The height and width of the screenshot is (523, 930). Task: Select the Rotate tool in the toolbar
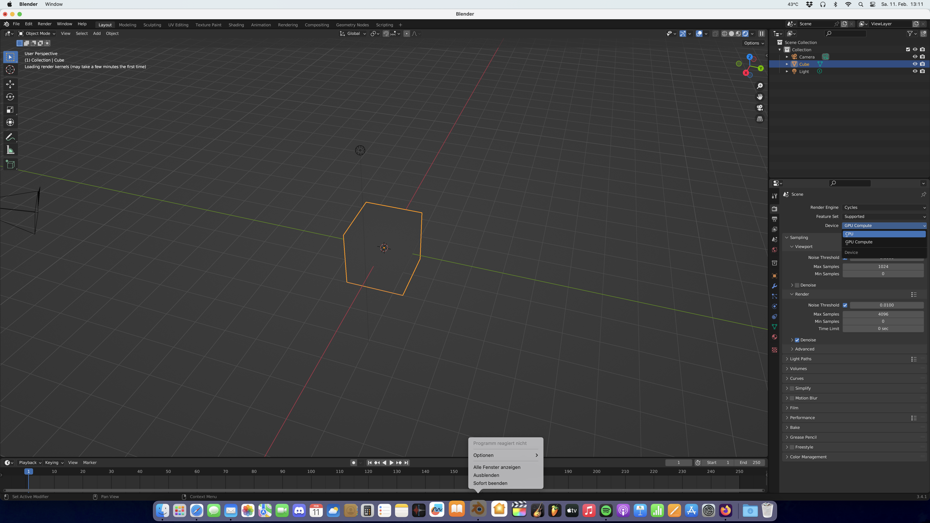pos(10,97)
